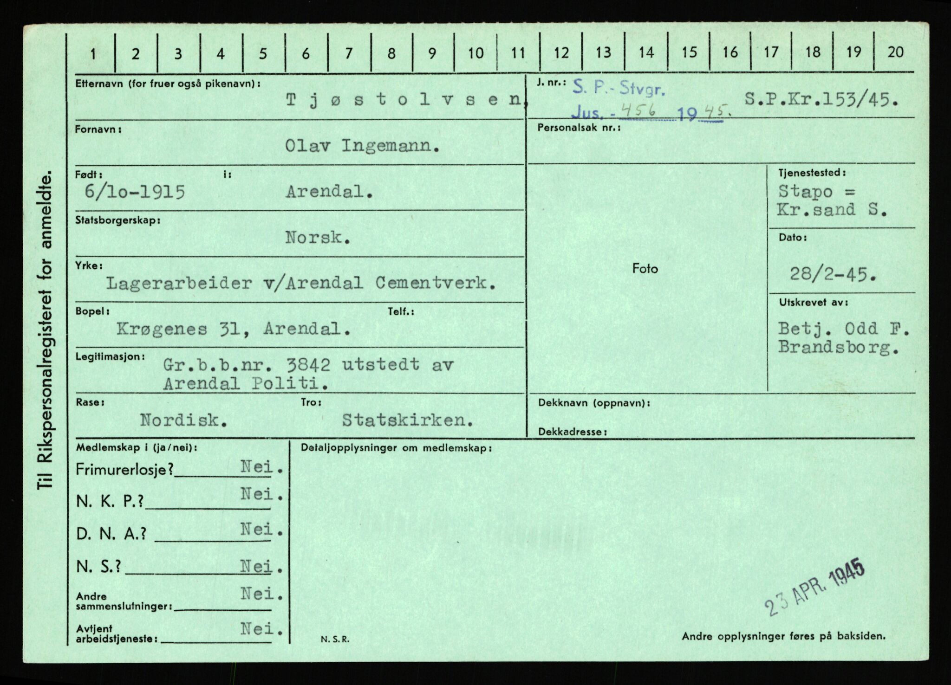Click index number 1 in top ruler

(93, 54)
